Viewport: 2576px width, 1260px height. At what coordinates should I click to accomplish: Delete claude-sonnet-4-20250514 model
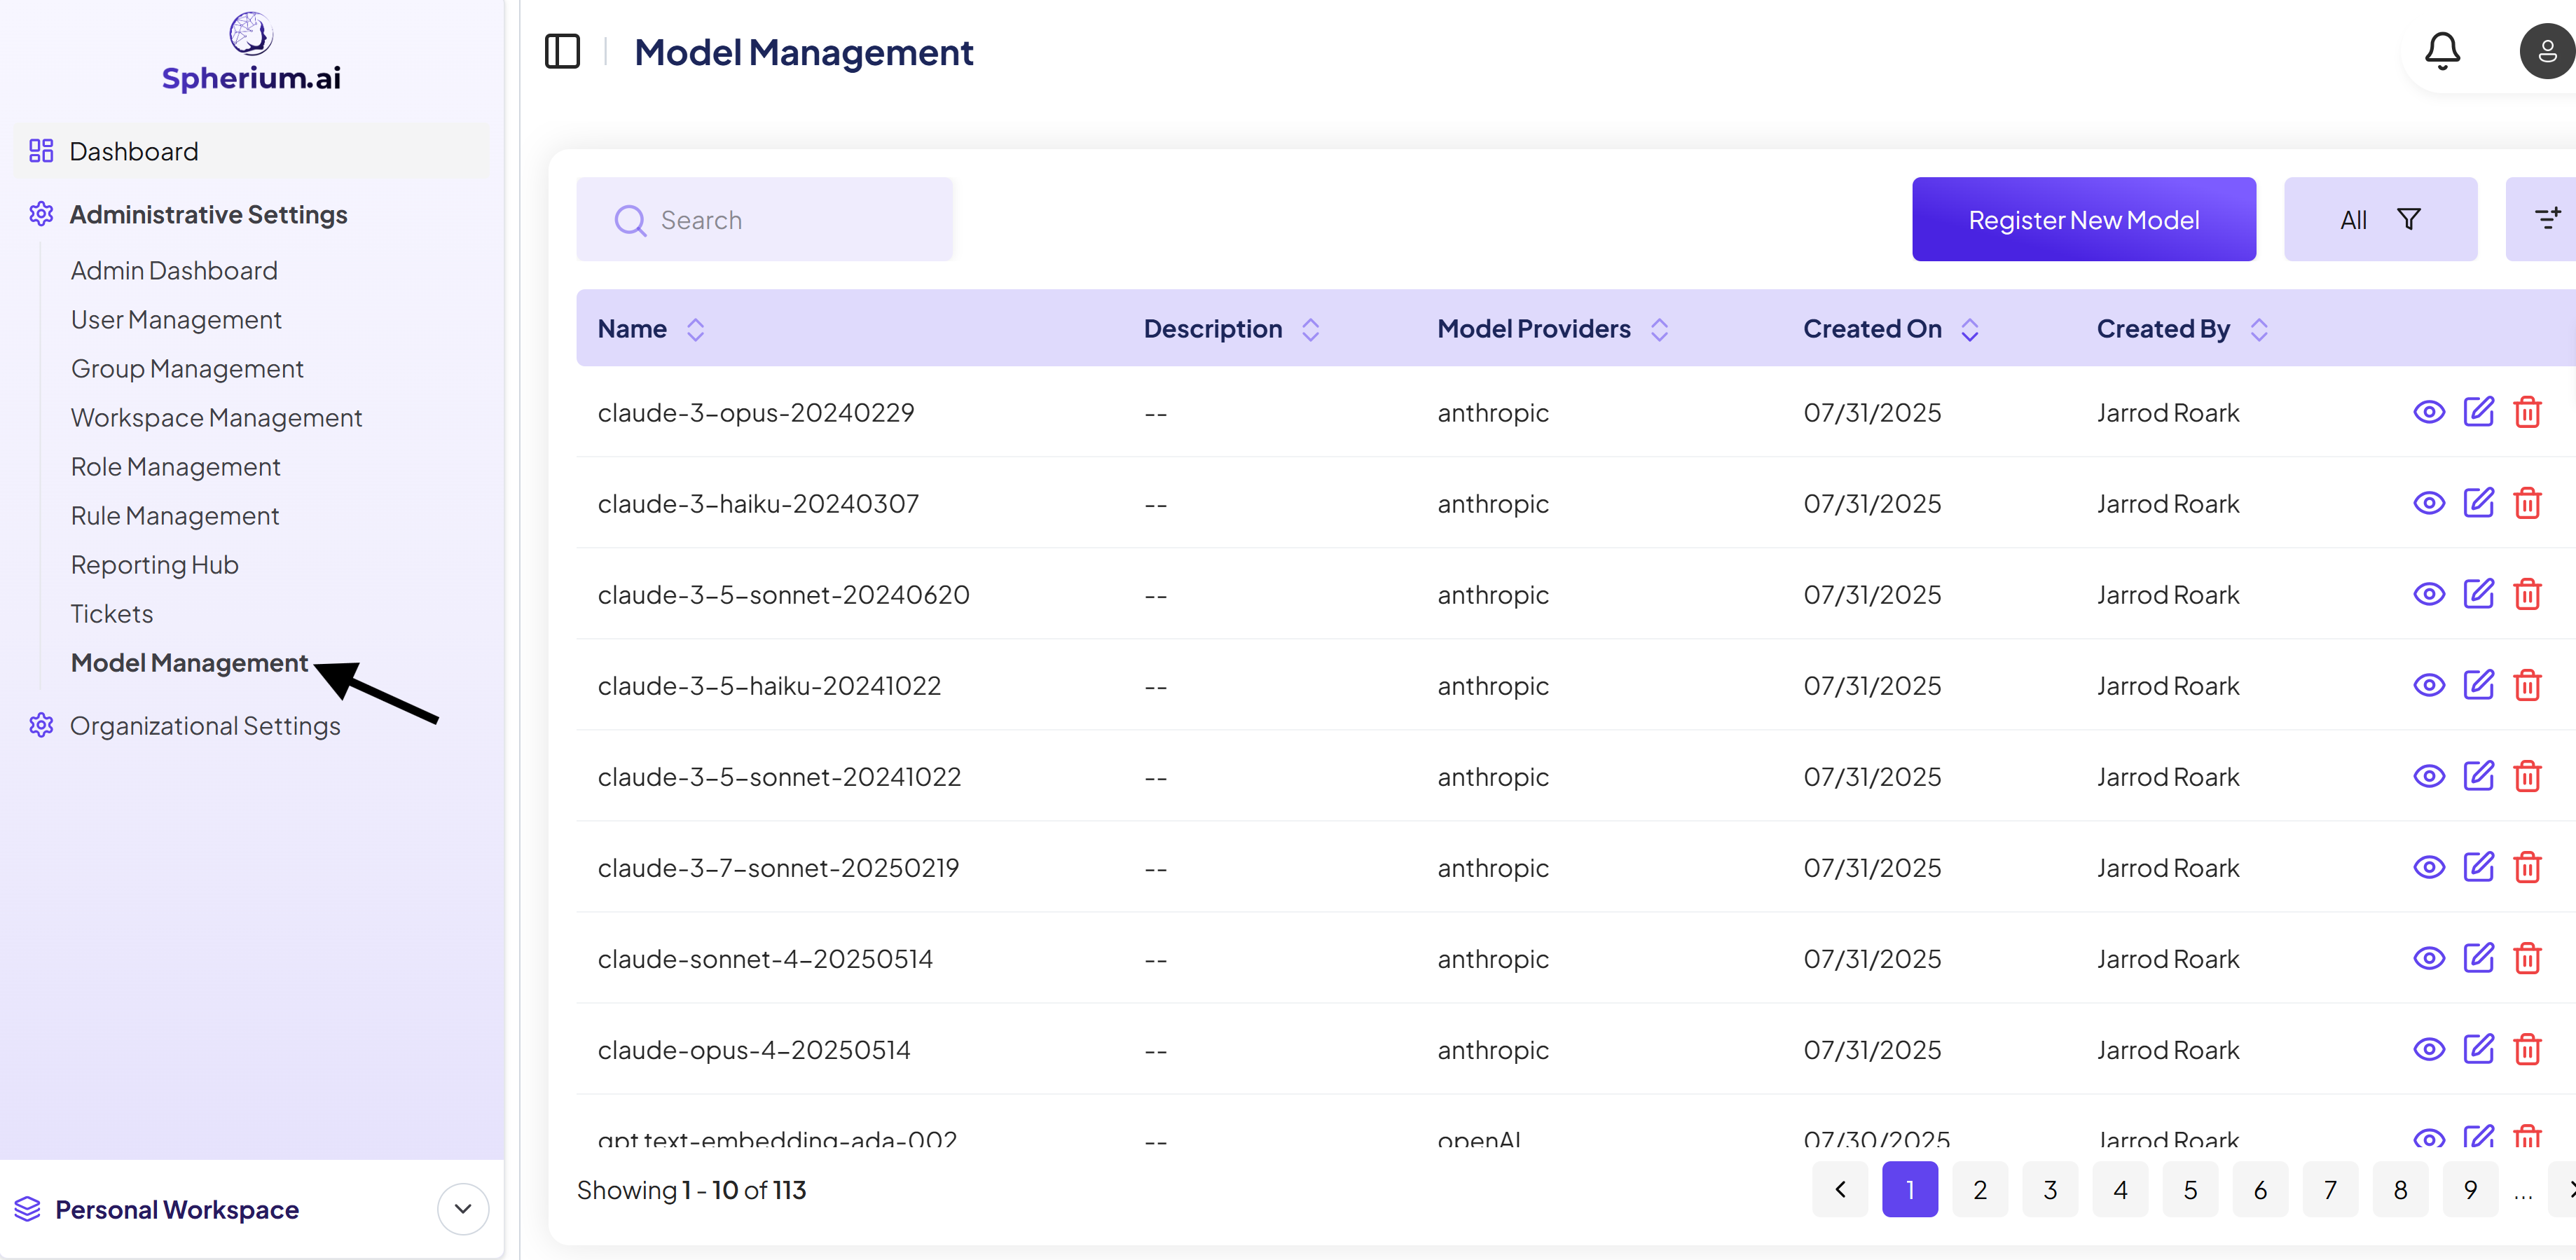2527,958
